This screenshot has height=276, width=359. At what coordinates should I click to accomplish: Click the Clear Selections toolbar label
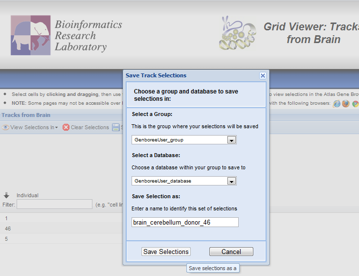point(90,127)
